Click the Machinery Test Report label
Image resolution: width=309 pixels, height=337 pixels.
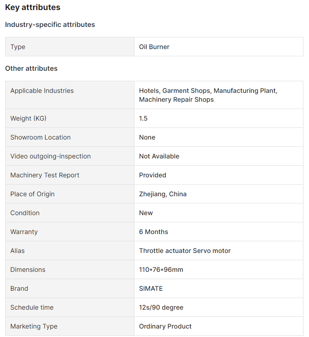tap(45, 175)
